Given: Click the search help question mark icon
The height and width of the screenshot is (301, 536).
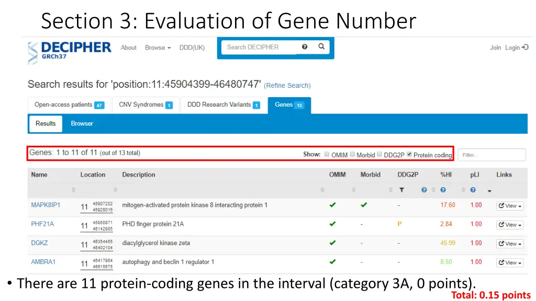Looking at the screenshot, I should click(305, 47).
